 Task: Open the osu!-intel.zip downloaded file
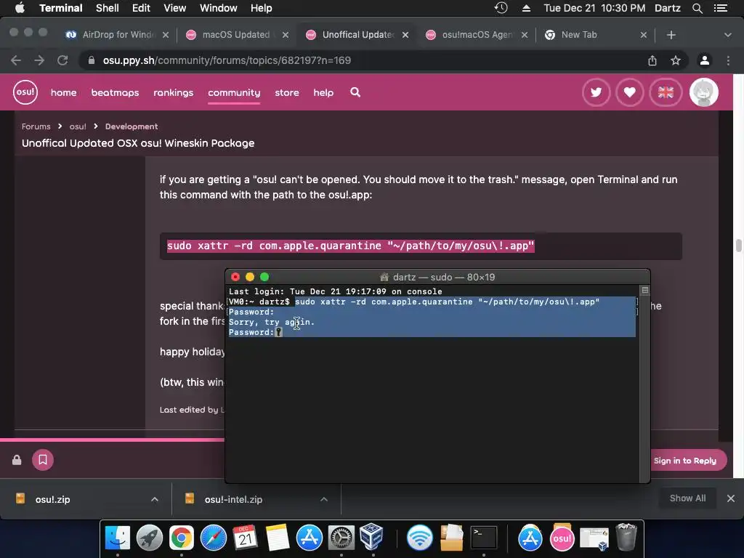[233, 499]
